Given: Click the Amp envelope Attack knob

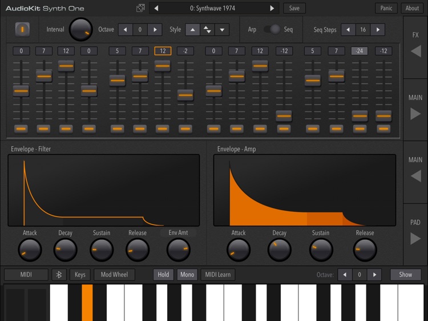Looking at the screenshot, I should click(x=239, y=250).
